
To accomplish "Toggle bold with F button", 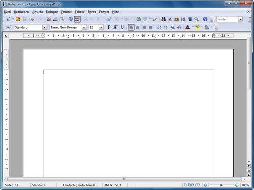I will [109, 27].
